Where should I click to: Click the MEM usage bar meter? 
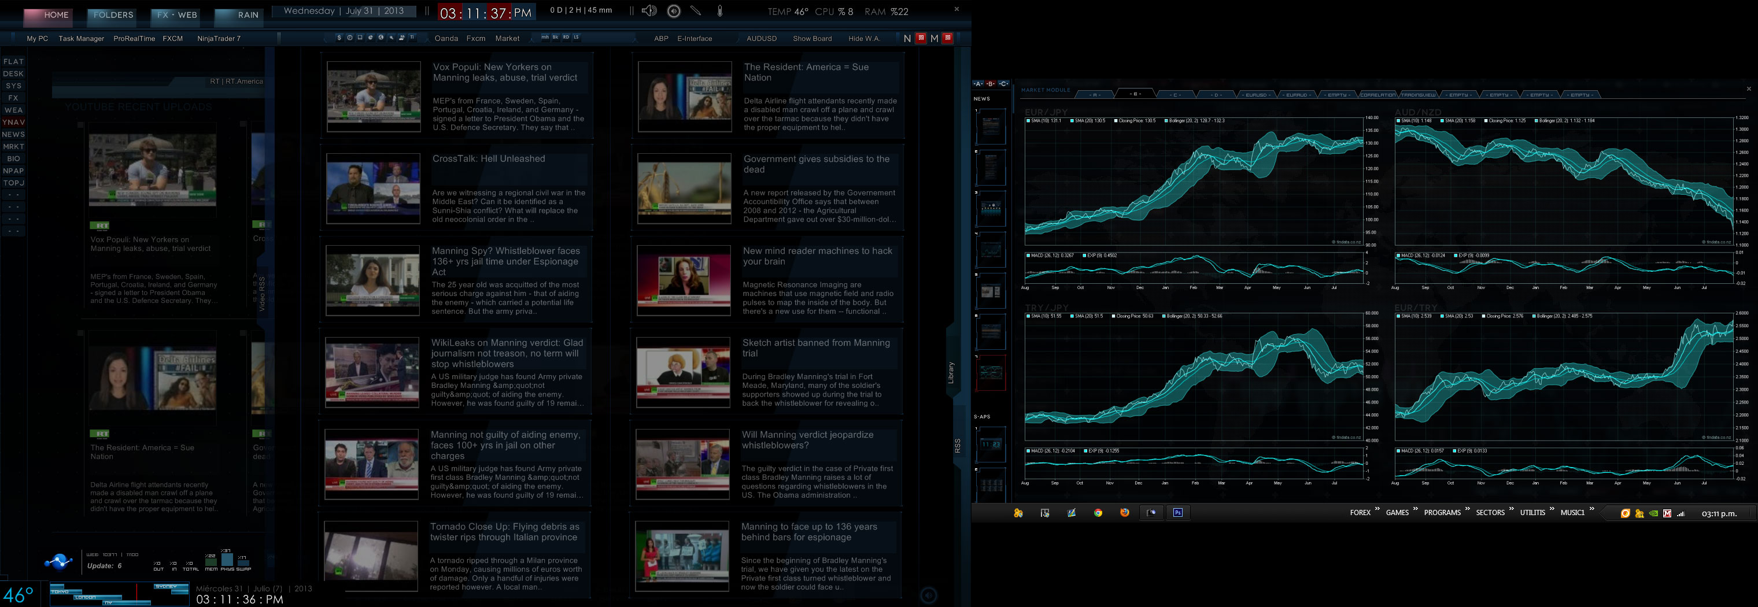coord(211,562)
